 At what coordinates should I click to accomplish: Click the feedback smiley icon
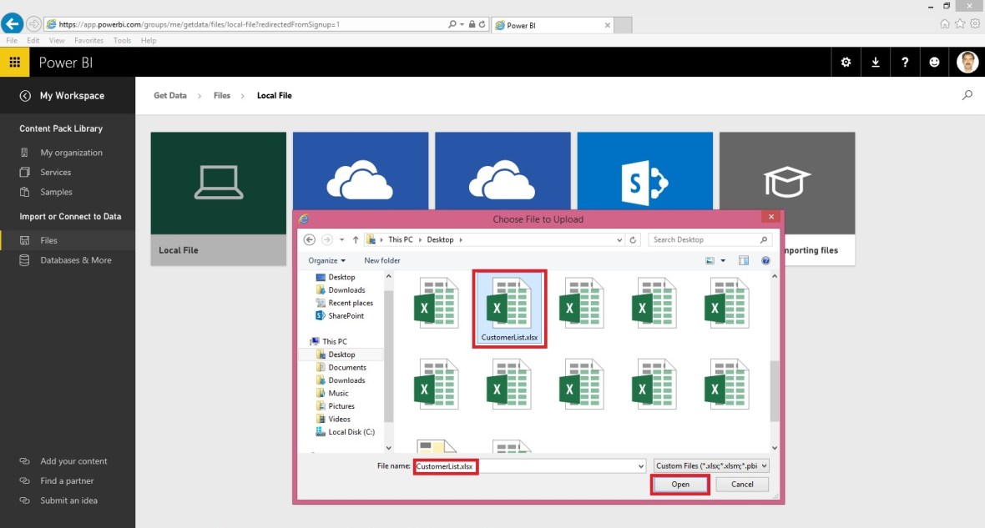click(934, 62)
